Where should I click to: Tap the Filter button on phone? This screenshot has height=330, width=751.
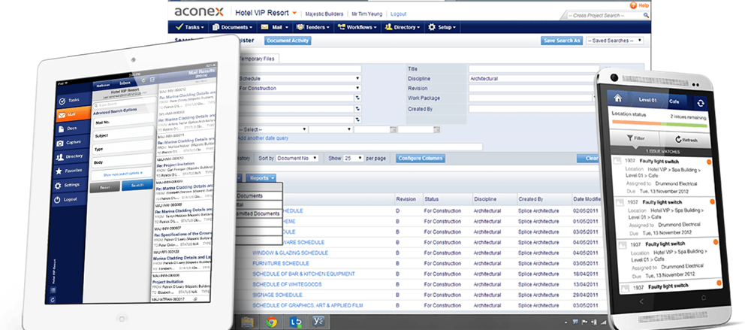635,138
